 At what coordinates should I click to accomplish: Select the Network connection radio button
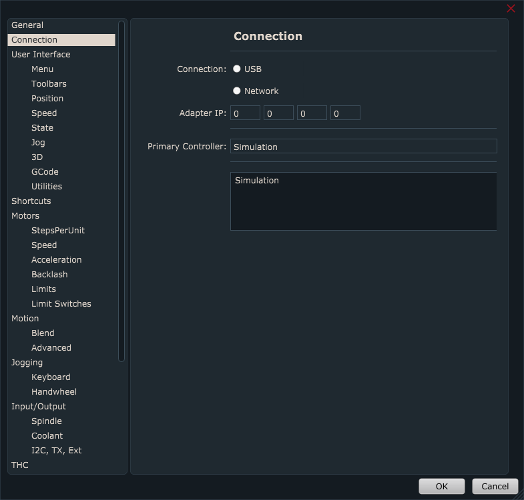pyautogui.click(x=237, y=91)
